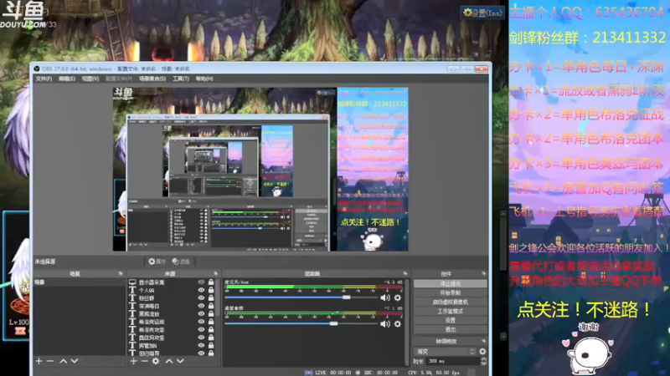Open the 滤镜 filters button
Screen dimensions: 670x376
[x=181, y=262]
